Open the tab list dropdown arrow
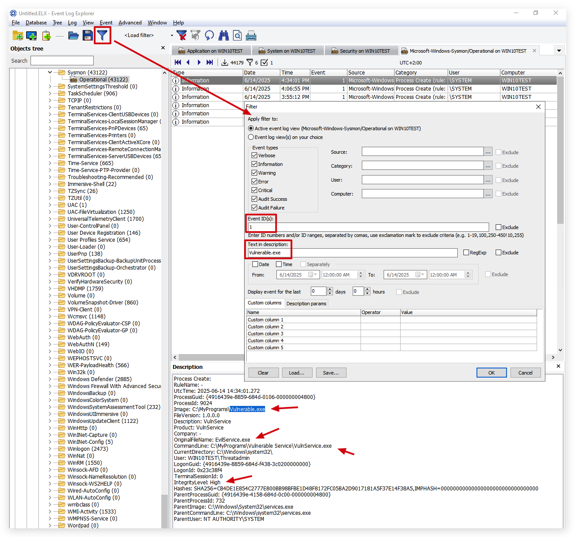This screenshot has height=537, width=575. tap(559, 51)
